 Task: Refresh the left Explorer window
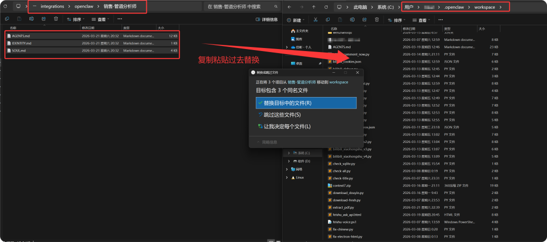tap(5, 7)
